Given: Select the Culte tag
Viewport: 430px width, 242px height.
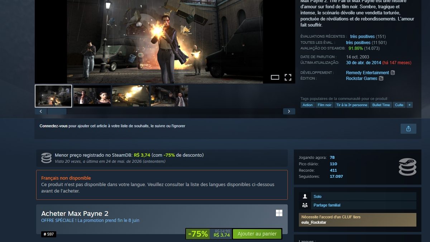Looking at the screenshot, I should (399, 105).
